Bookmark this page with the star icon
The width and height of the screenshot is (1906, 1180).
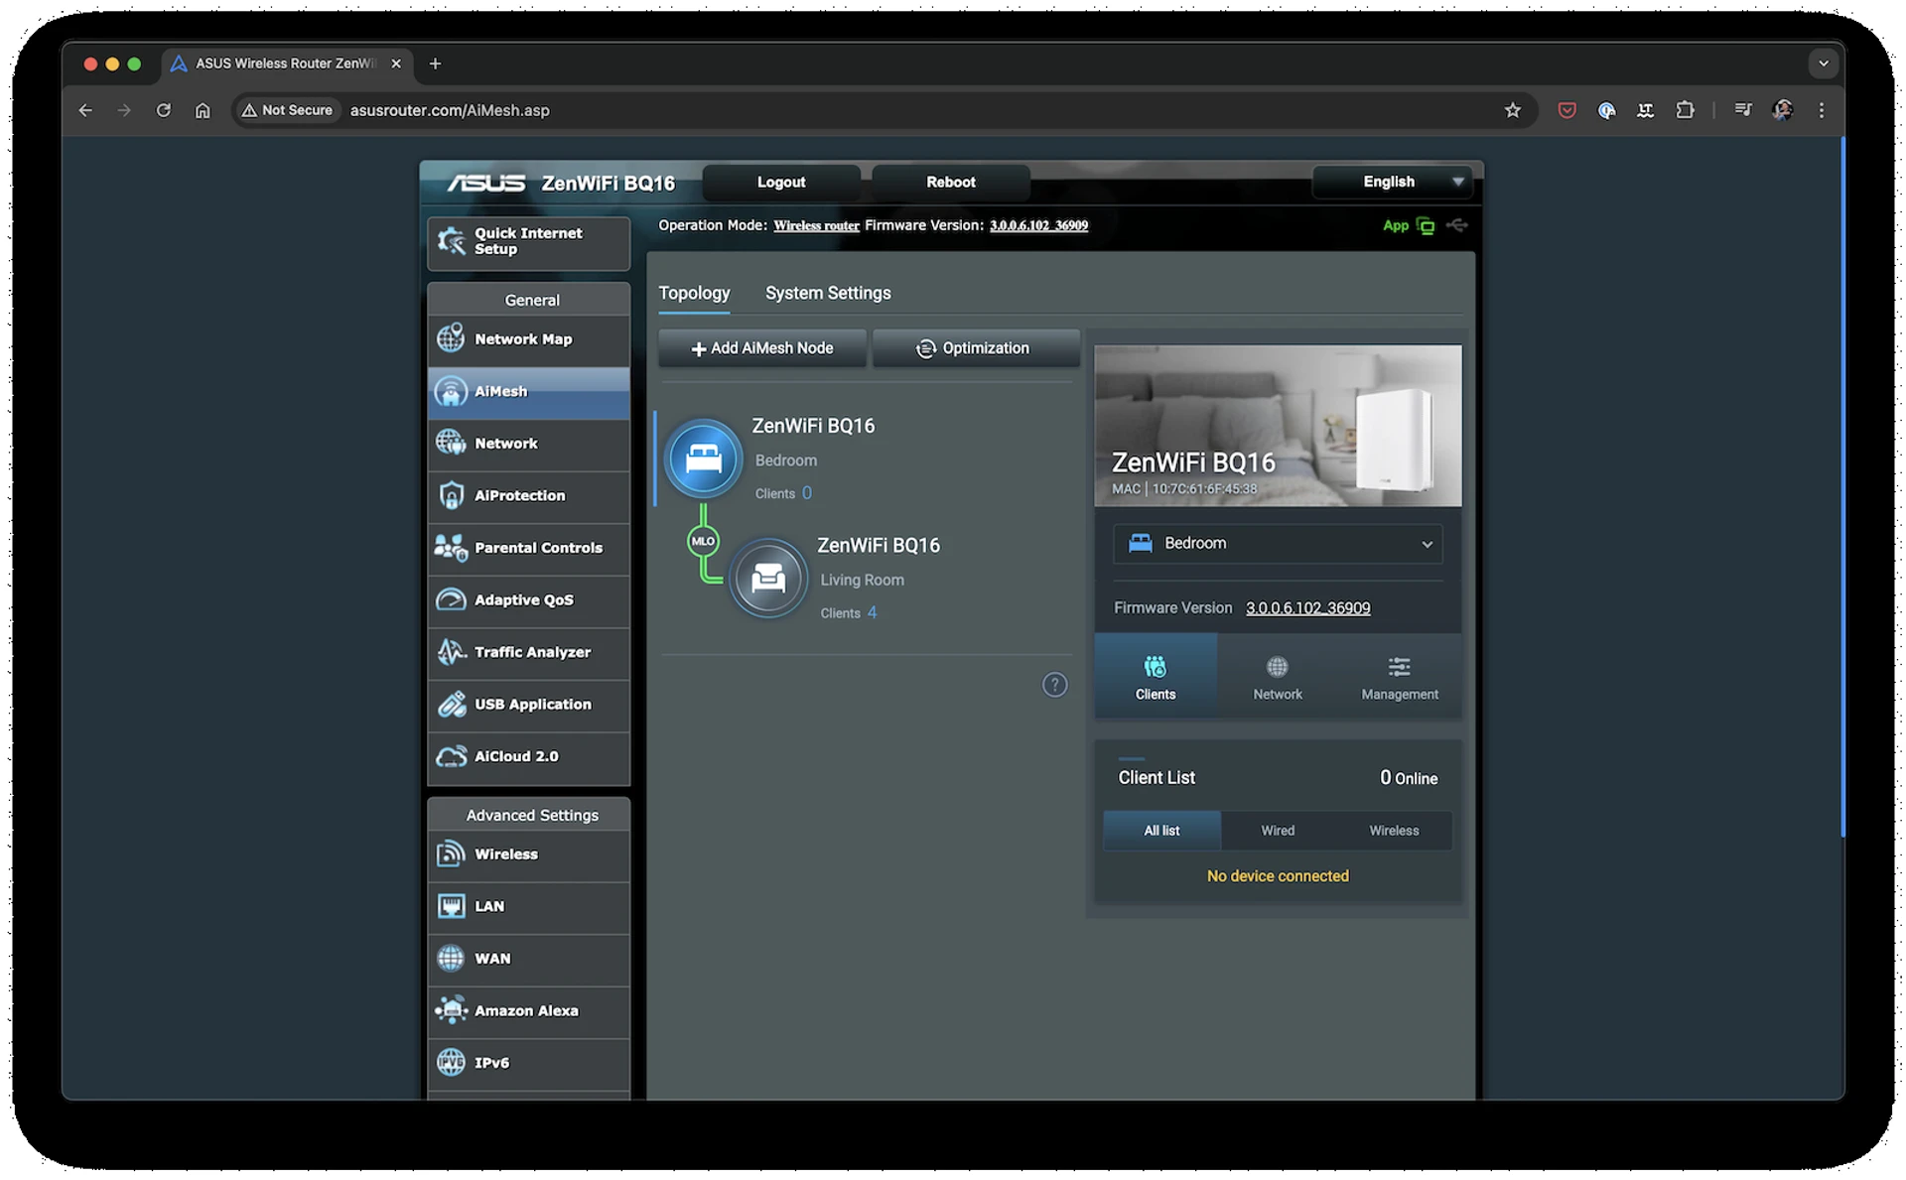[1512, 110]
